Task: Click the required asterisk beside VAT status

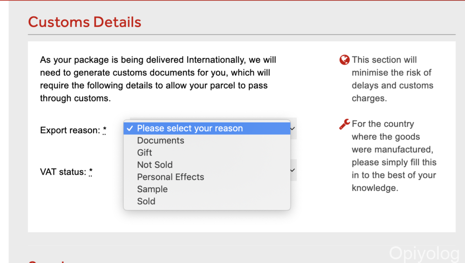Action: click(x=91, y=172)
